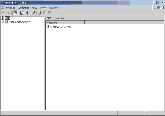The width and height of the screenshot is (165, 116).
Task: Open the Вид menu
Action: 34,8
